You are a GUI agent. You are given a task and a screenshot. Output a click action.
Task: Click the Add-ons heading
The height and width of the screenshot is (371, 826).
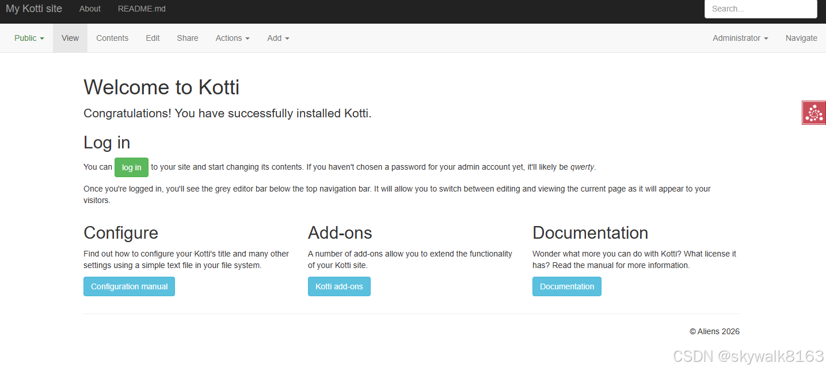pos(340,233)
